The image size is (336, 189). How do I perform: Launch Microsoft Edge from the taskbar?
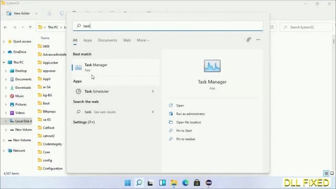coord(185,183)
